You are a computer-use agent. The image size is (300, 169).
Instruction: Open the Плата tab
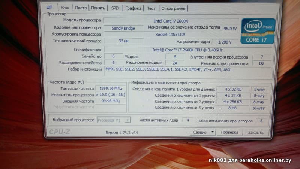(x=81, y=8)
